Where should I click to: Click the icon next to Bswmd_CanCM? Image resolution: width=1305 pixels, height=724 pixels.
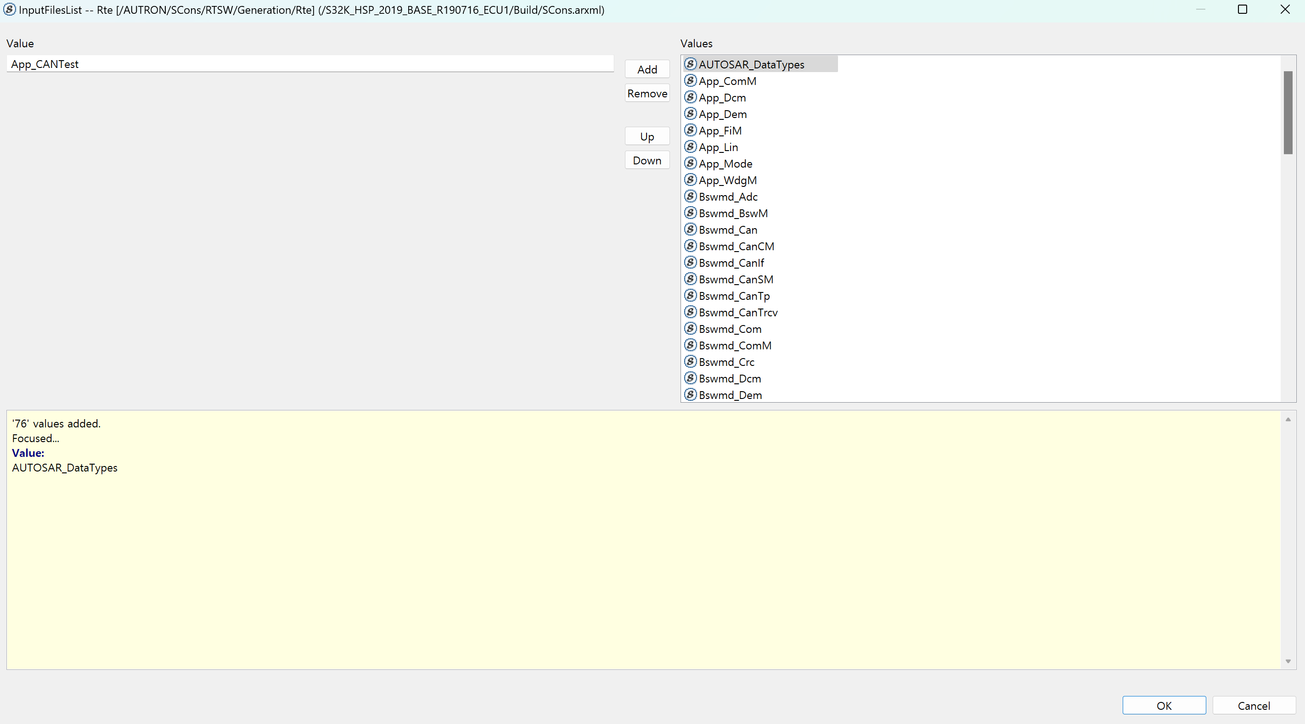(690, 246)
